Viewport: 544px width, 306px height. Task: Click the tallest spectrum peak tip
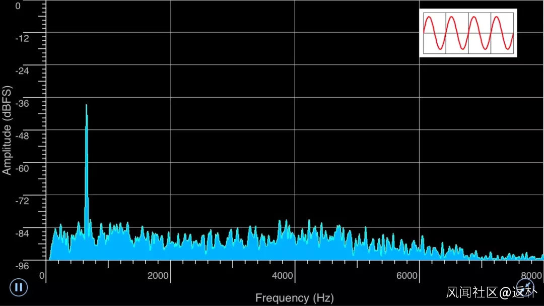[87, 105]
